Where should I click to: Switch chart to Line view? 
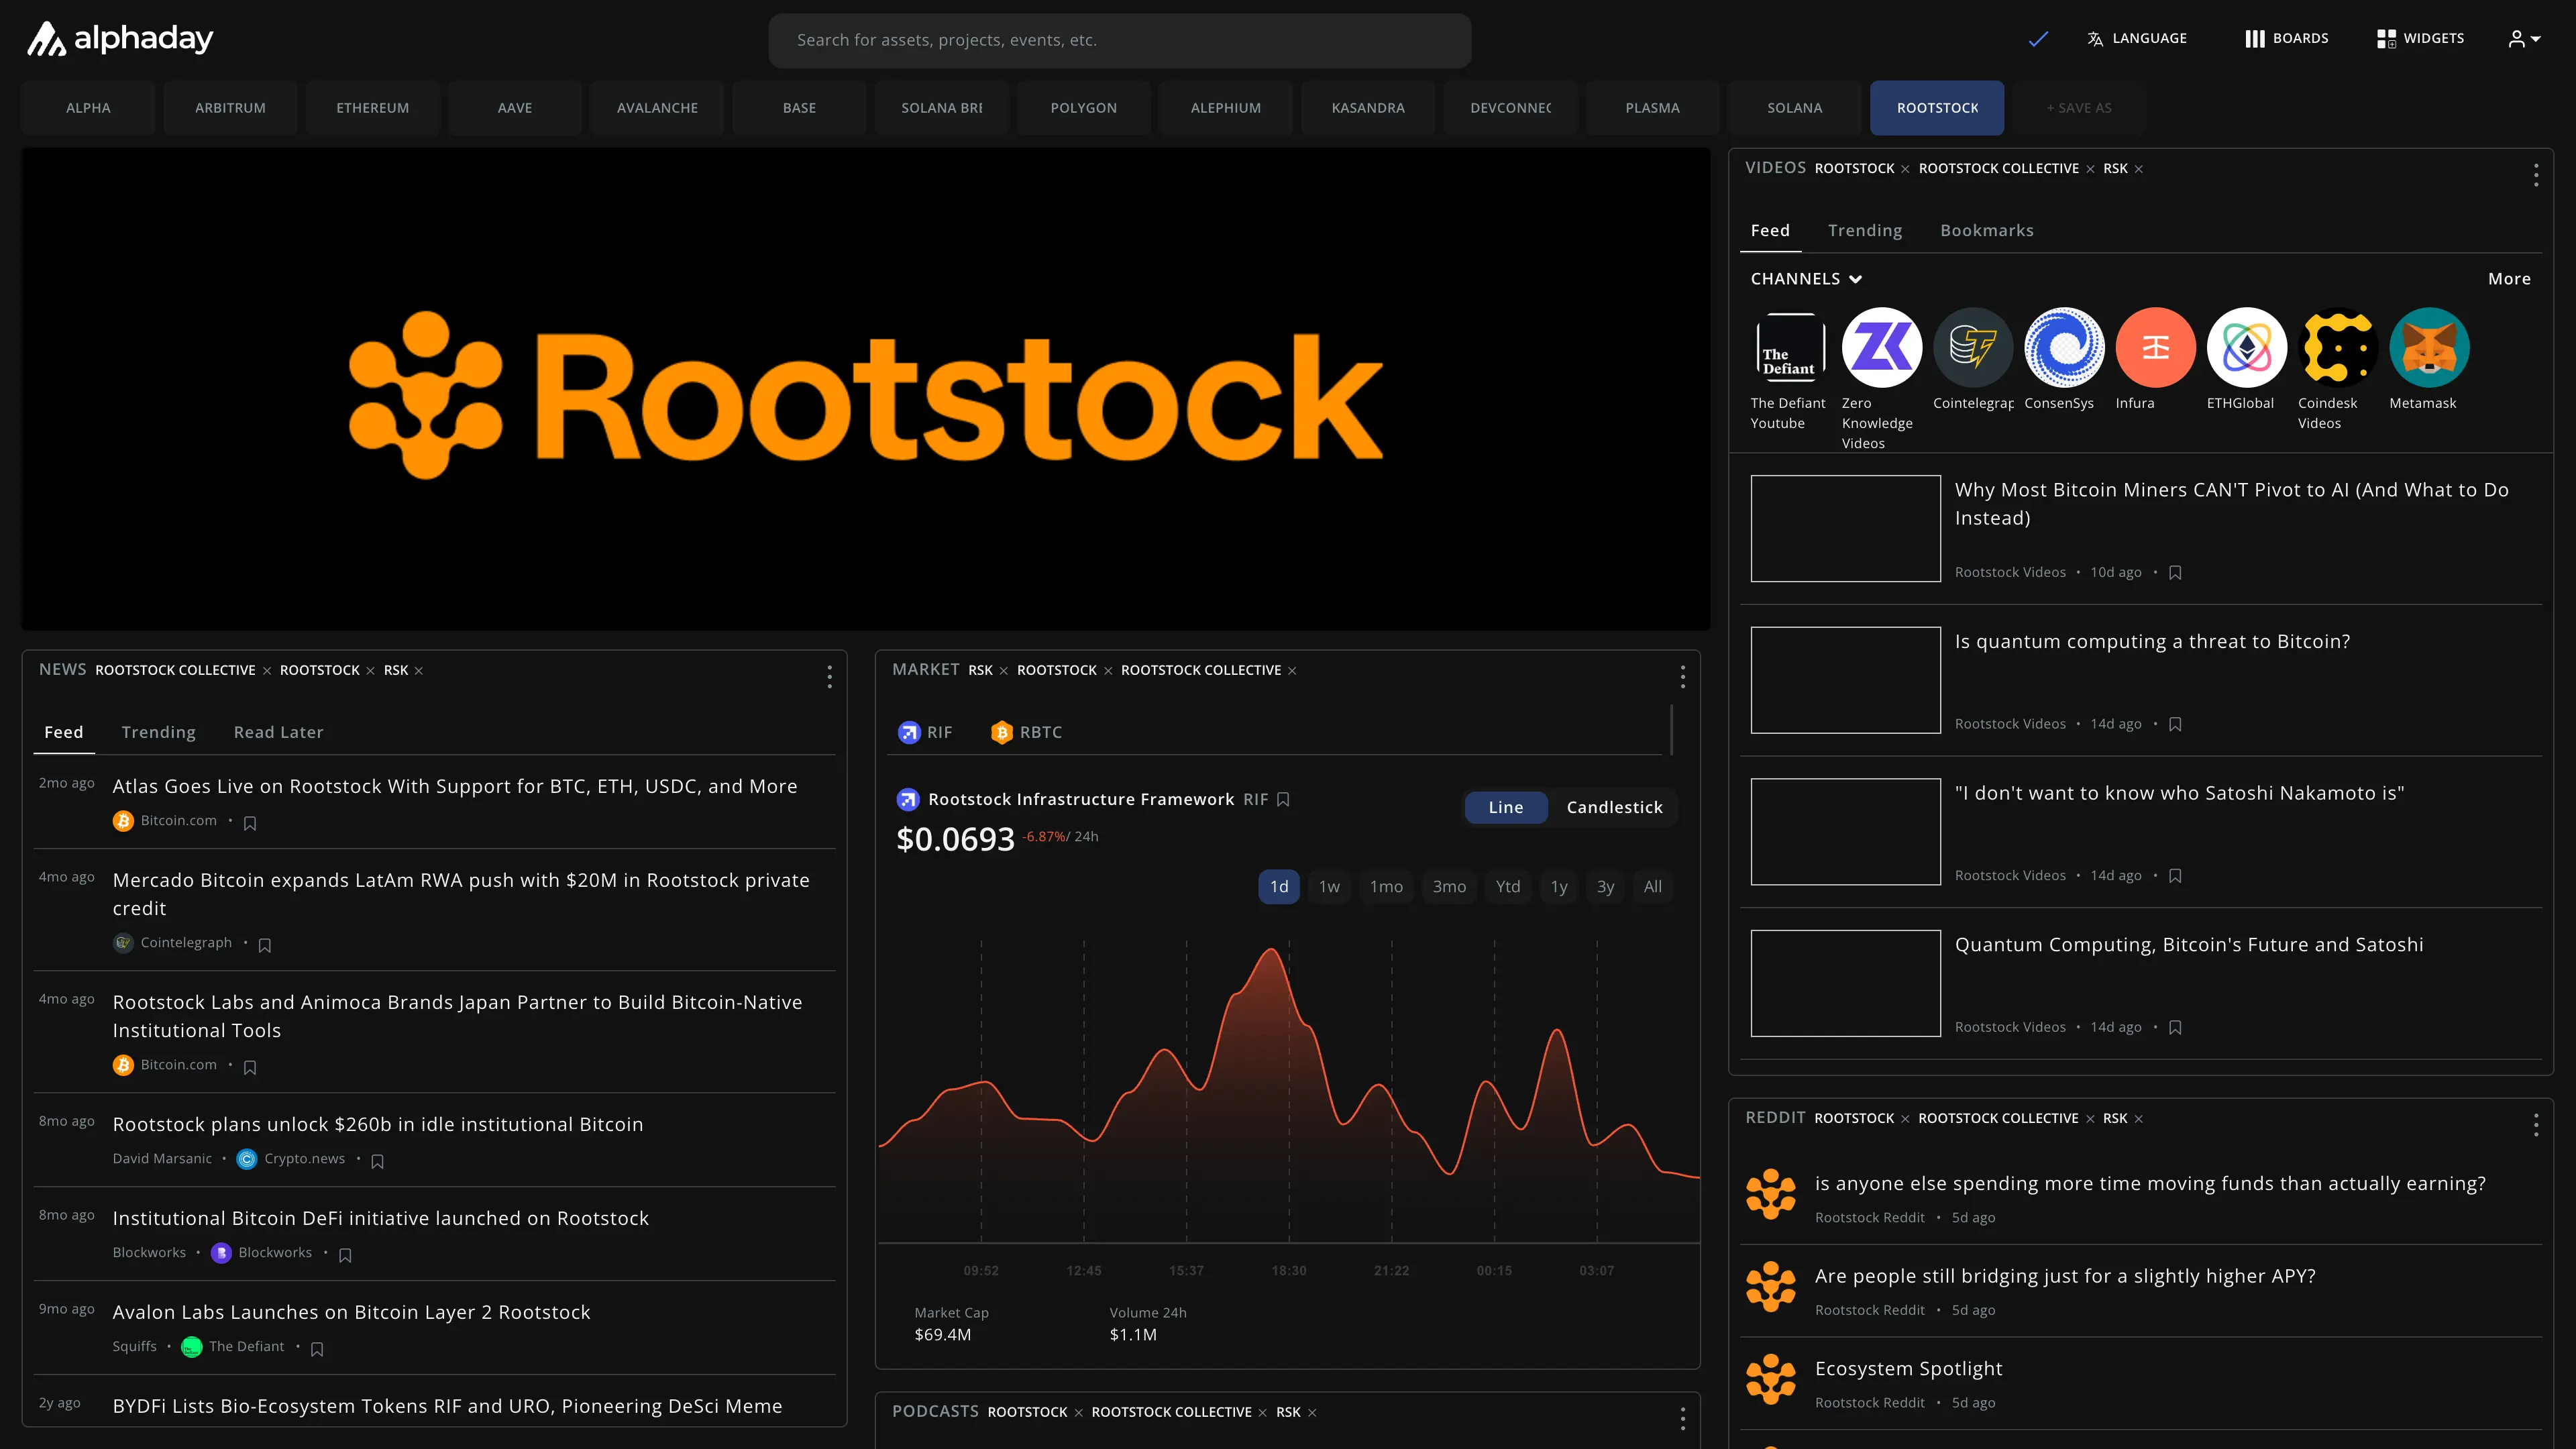[1505, 808]
